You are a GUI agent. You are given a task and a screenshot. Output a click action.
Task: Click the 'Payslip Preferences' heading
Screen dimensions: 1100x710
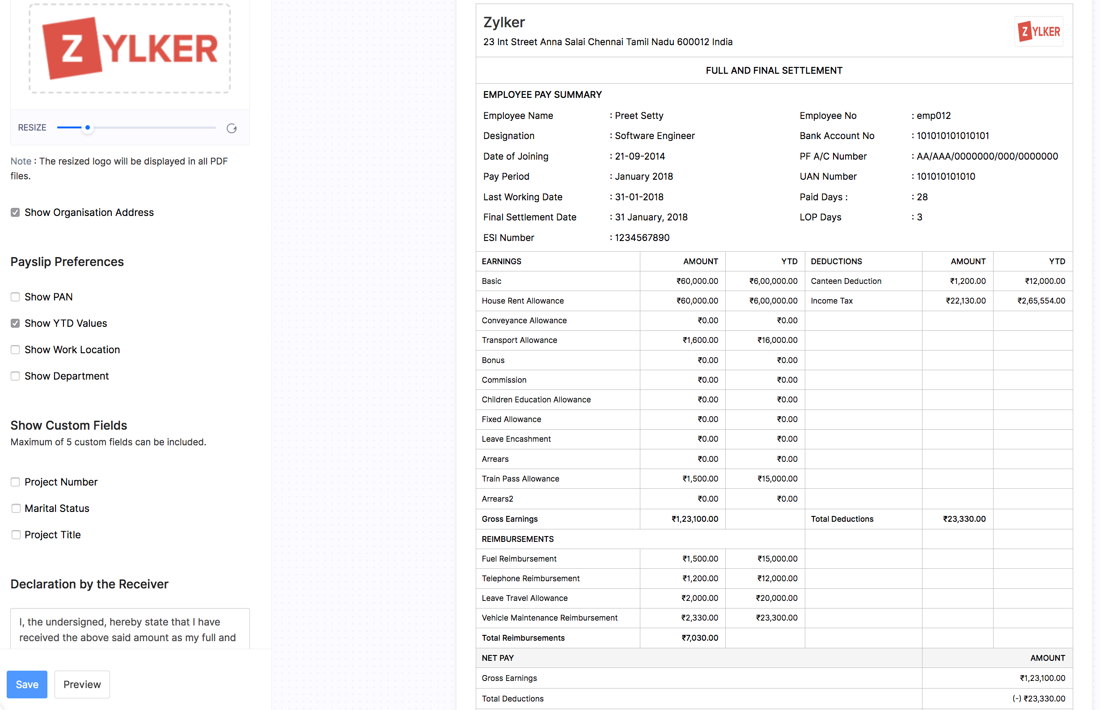(x=68, y=262)
